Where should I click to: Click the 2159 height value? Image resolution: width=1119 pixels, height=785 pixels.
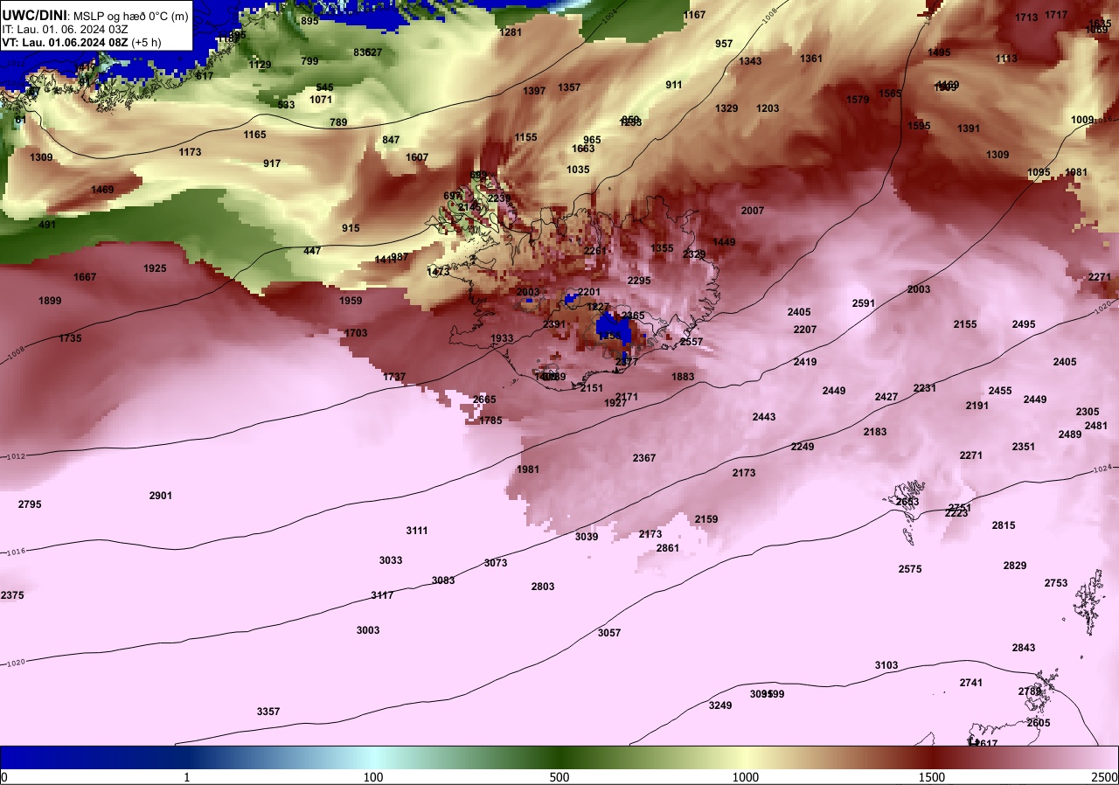[706, 519]
